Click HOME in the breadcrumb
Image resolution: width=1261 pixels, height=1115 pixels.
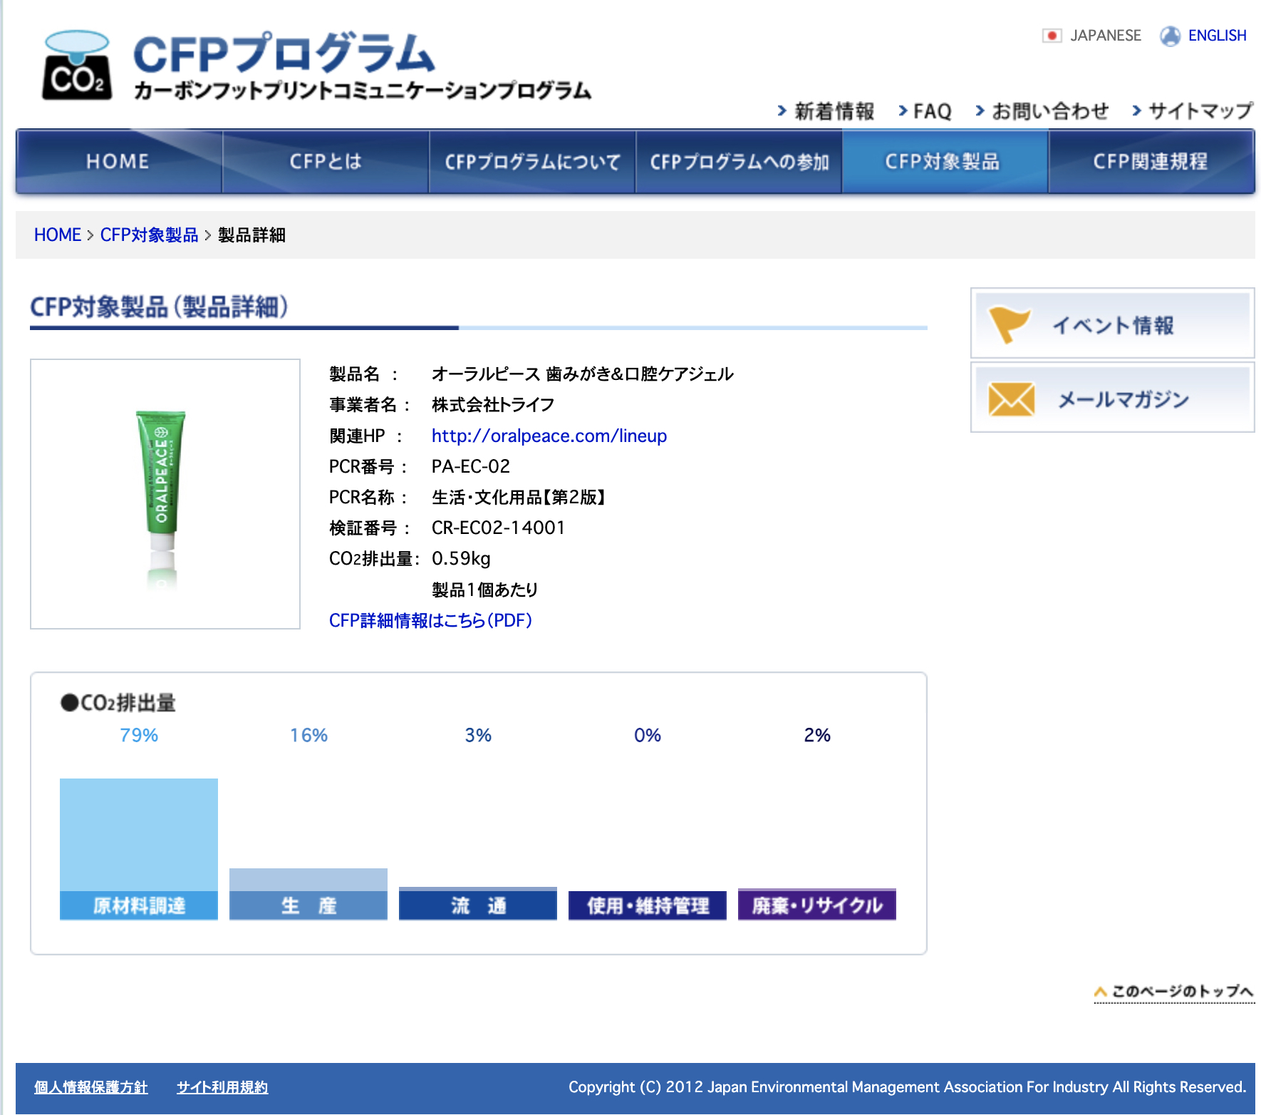pyautogui.click(x=58, y=235)
